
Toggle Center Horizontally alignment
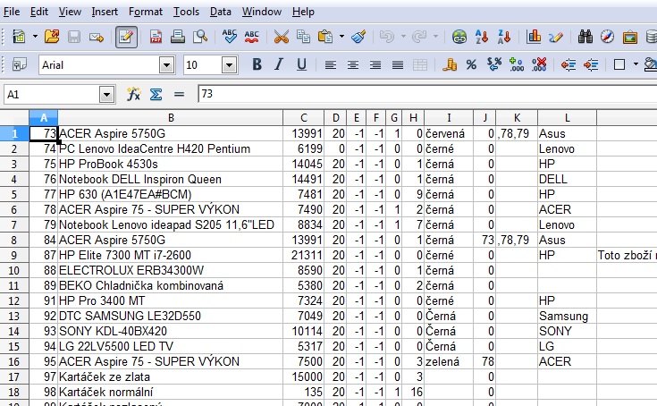tap(353, 65)
